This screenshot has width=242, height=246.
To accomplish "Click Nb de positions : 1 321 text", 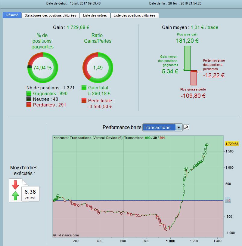I will [50, 88].
